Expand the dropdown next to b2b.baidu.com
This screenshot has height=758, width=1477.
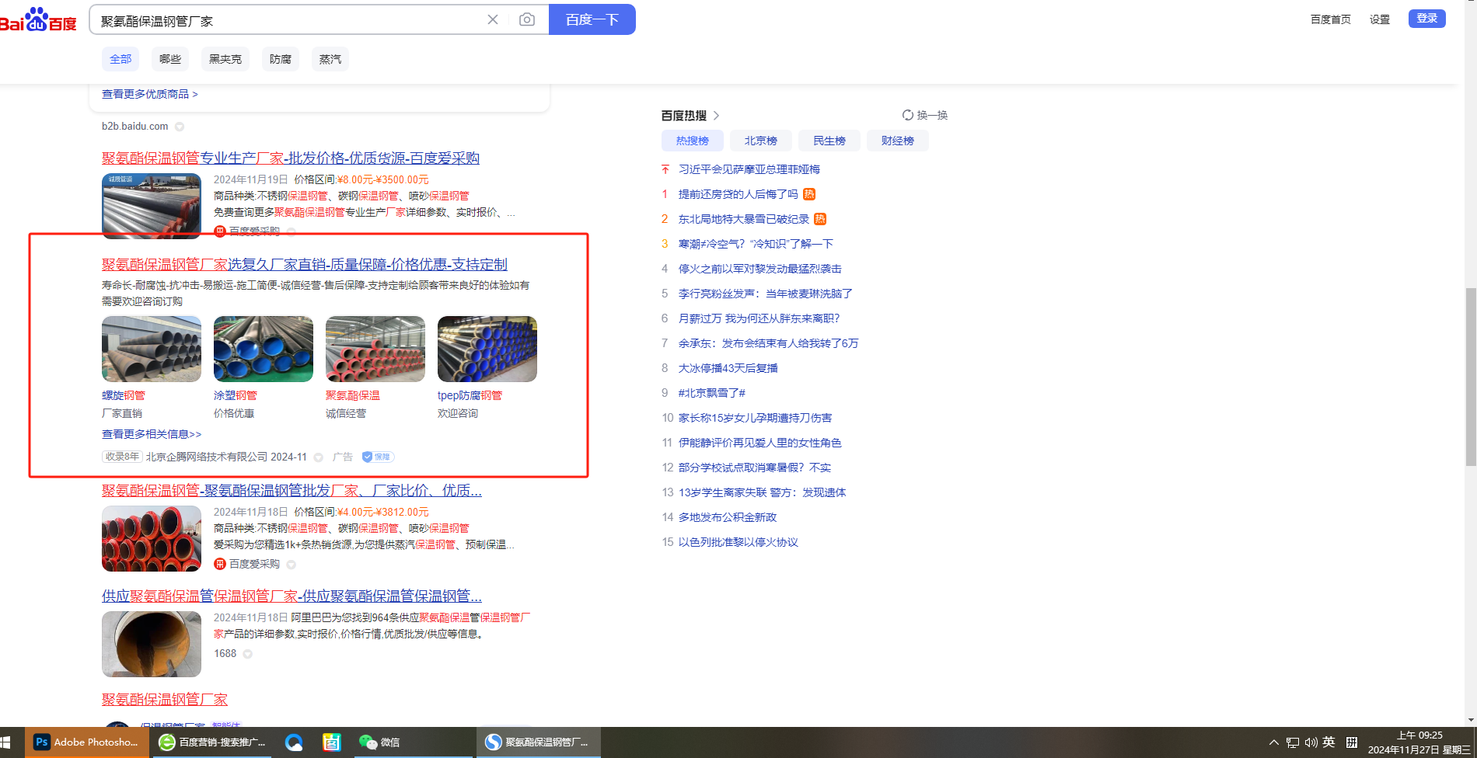180,127
